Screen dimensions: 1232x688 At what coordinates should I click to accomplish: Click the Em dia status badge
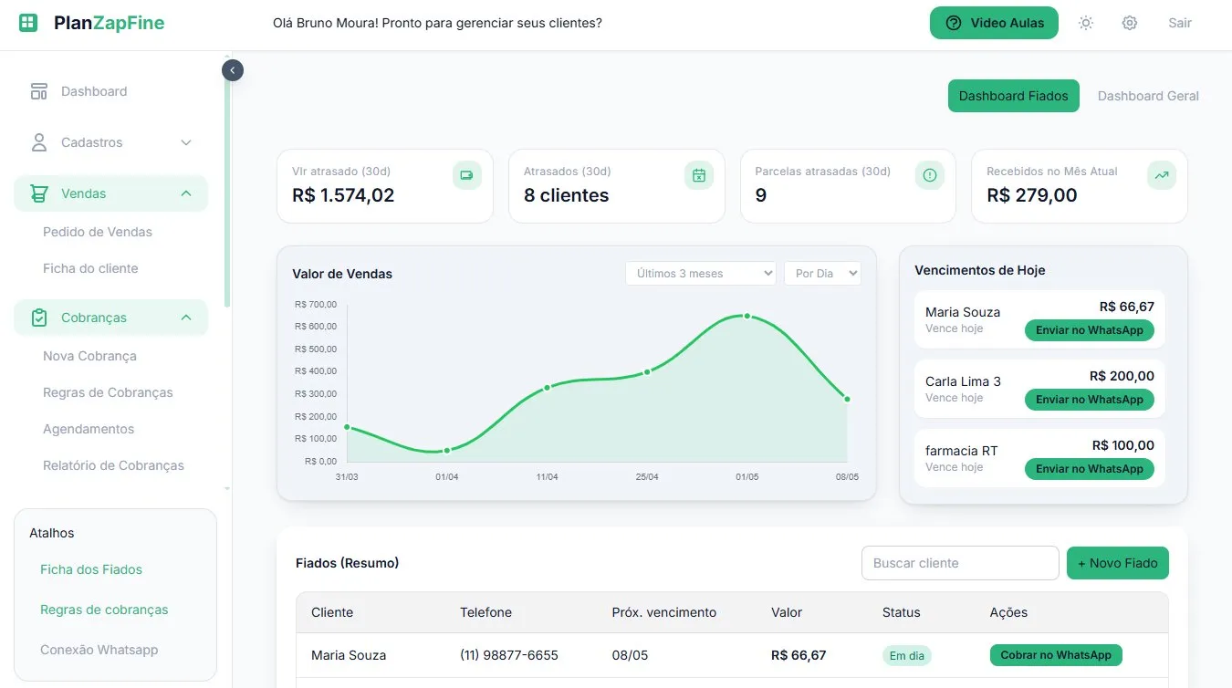click(x=907, y=655)
